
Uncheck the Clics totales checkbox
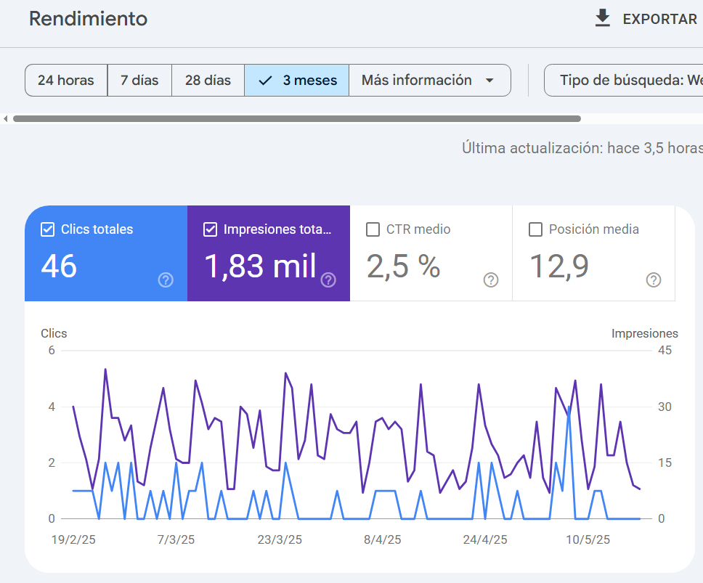(x=47, y=229)
